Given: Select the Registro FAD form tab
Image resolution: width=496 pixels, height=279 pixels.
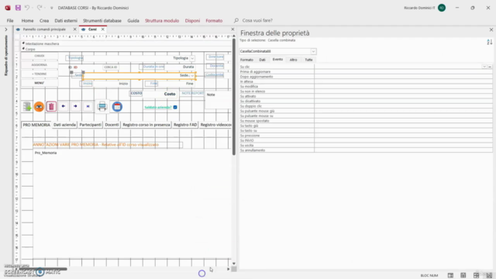Looking at the screenshot, I should (x=185, y=125).
